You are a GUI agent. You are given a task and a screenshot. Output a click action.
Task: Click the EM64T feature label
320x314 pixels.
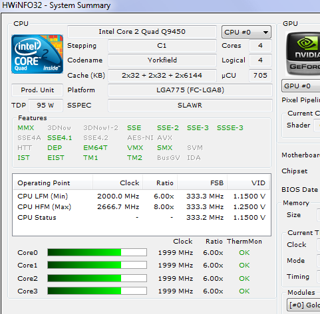[x=95, y=148]
